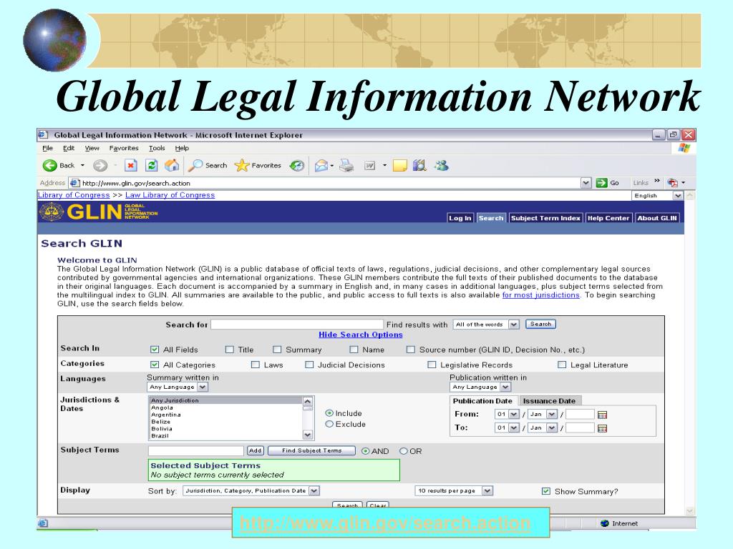This screenshot has height=549, width=733.
Task: Click the GLIN logo in the banner
Action: (x=99, y=212)
